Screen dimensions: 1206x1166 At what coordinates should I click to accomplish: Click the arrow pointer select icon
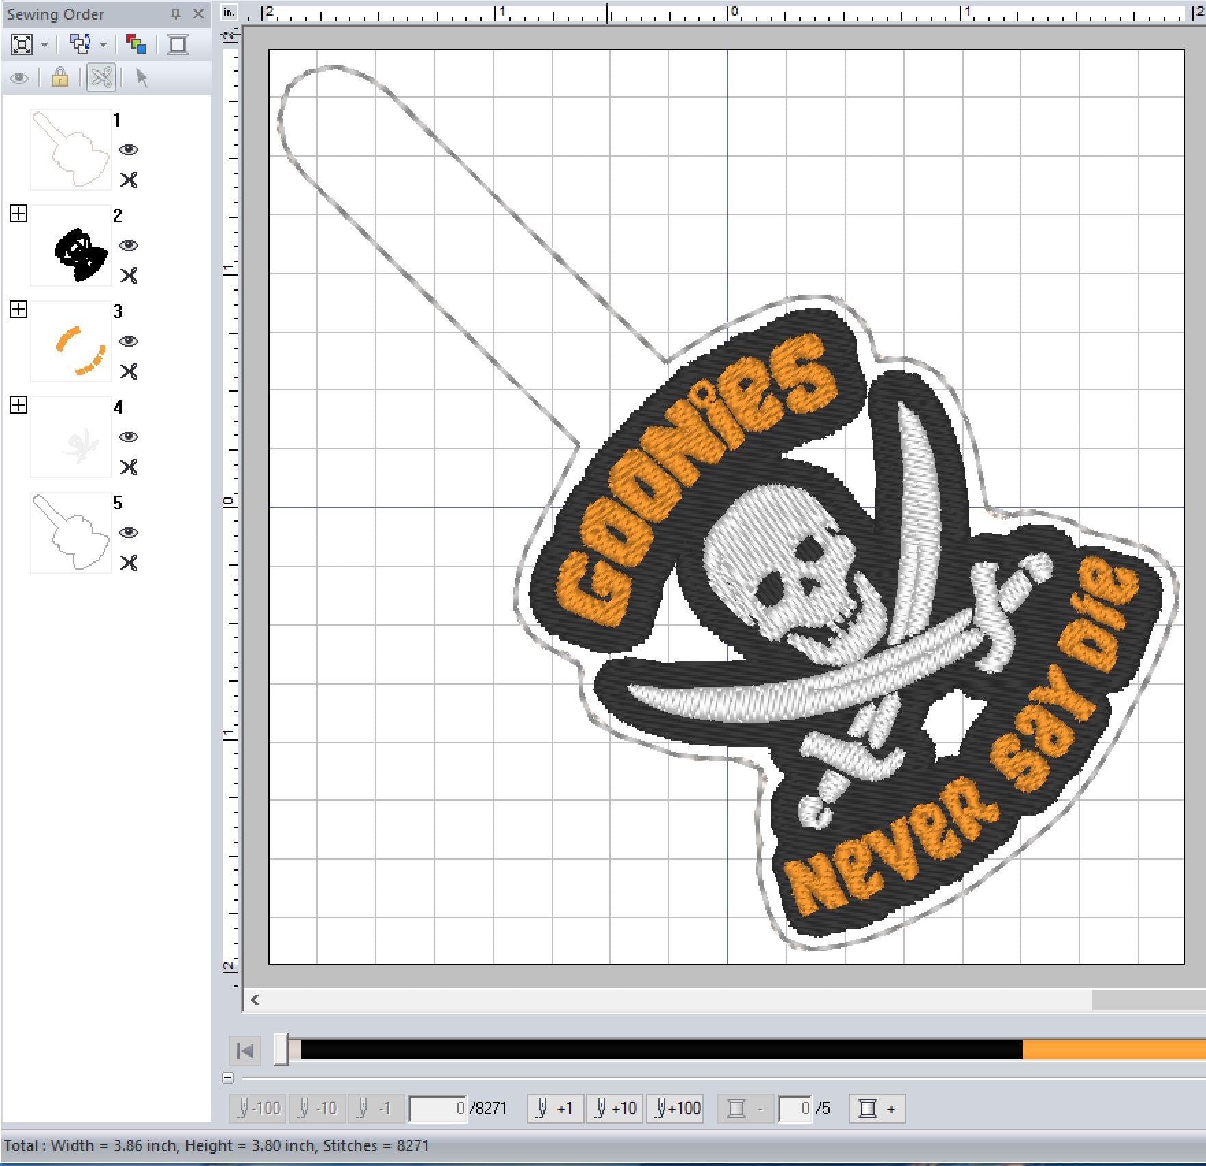[142, 77]
